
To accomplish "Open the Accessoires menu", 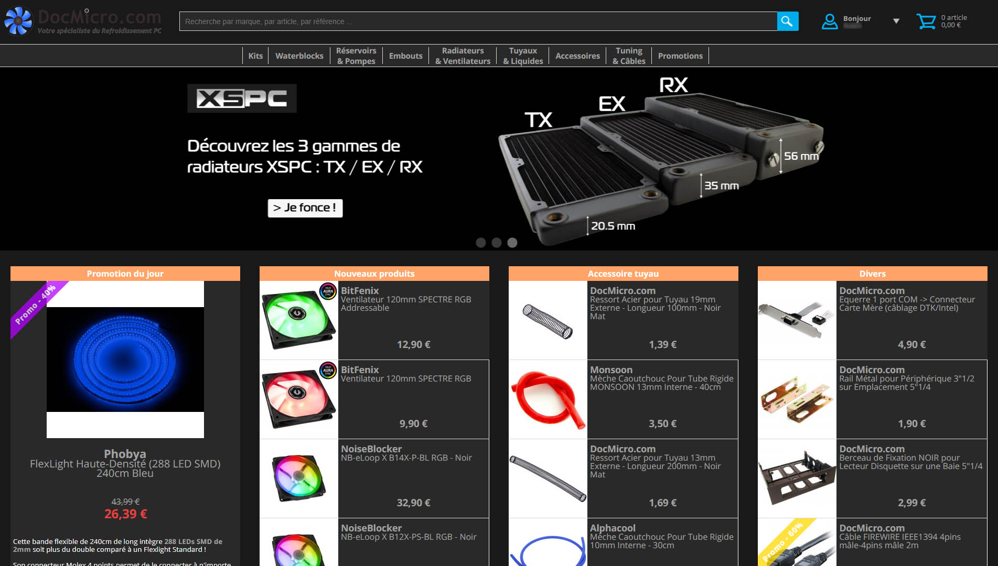I will coord(577,56).
